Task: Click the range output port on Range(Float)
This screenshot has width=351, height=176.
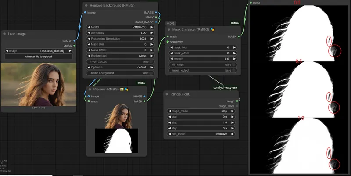Action: [237, 101]
